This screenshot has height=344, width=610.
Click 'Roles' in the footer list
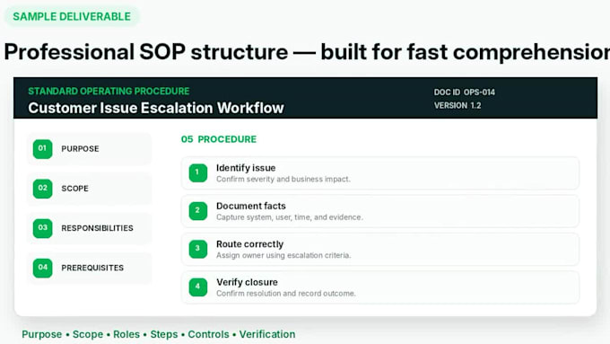[126, 334]
